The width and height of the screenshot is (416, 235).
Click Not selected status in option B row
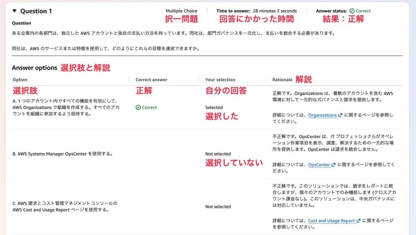click(x=218, y=154)
